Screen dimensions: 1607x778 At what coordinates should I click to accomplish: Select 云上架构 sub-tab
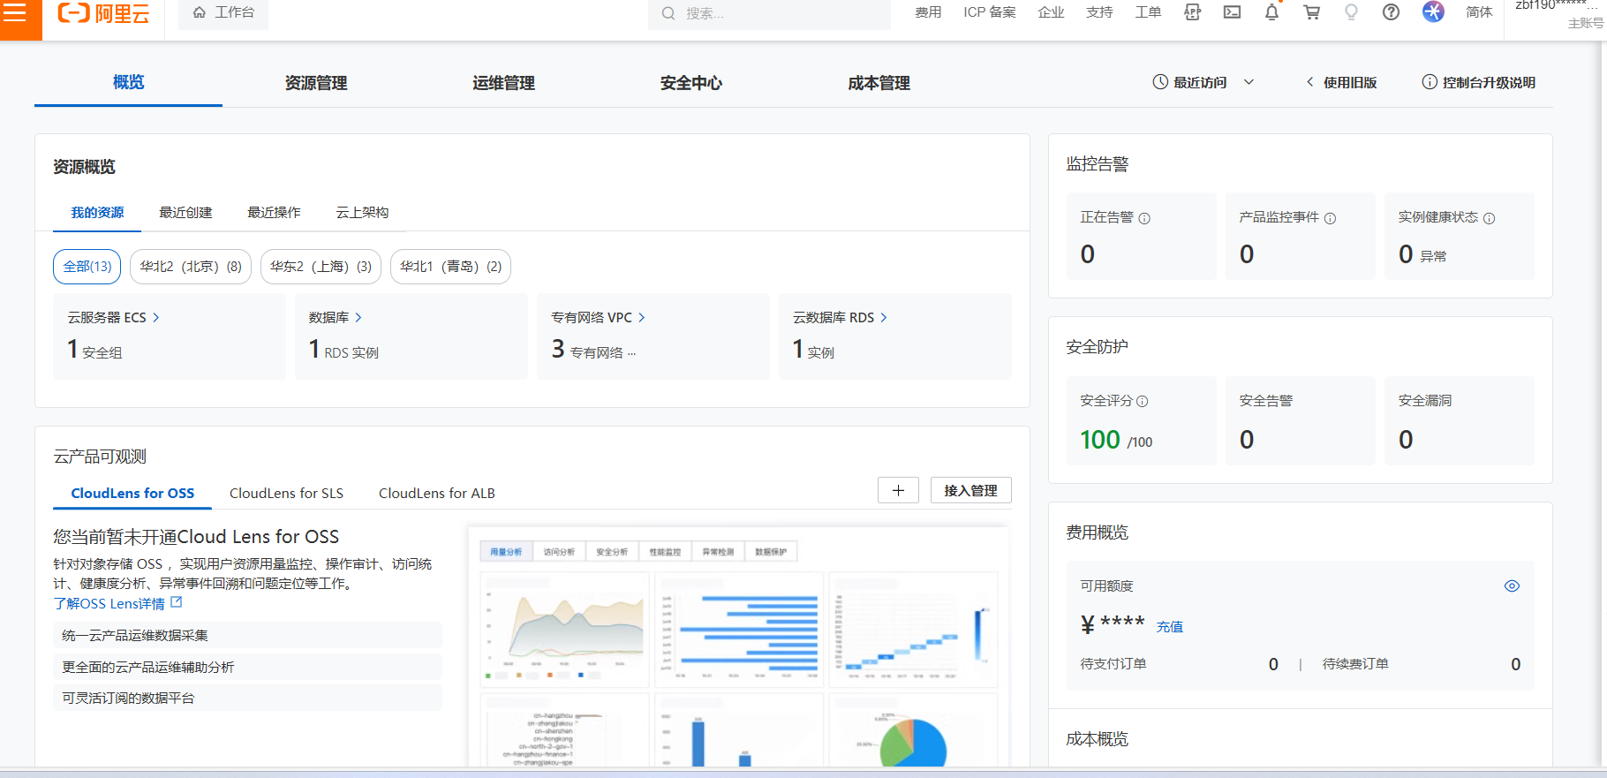[x=362, y=213]
